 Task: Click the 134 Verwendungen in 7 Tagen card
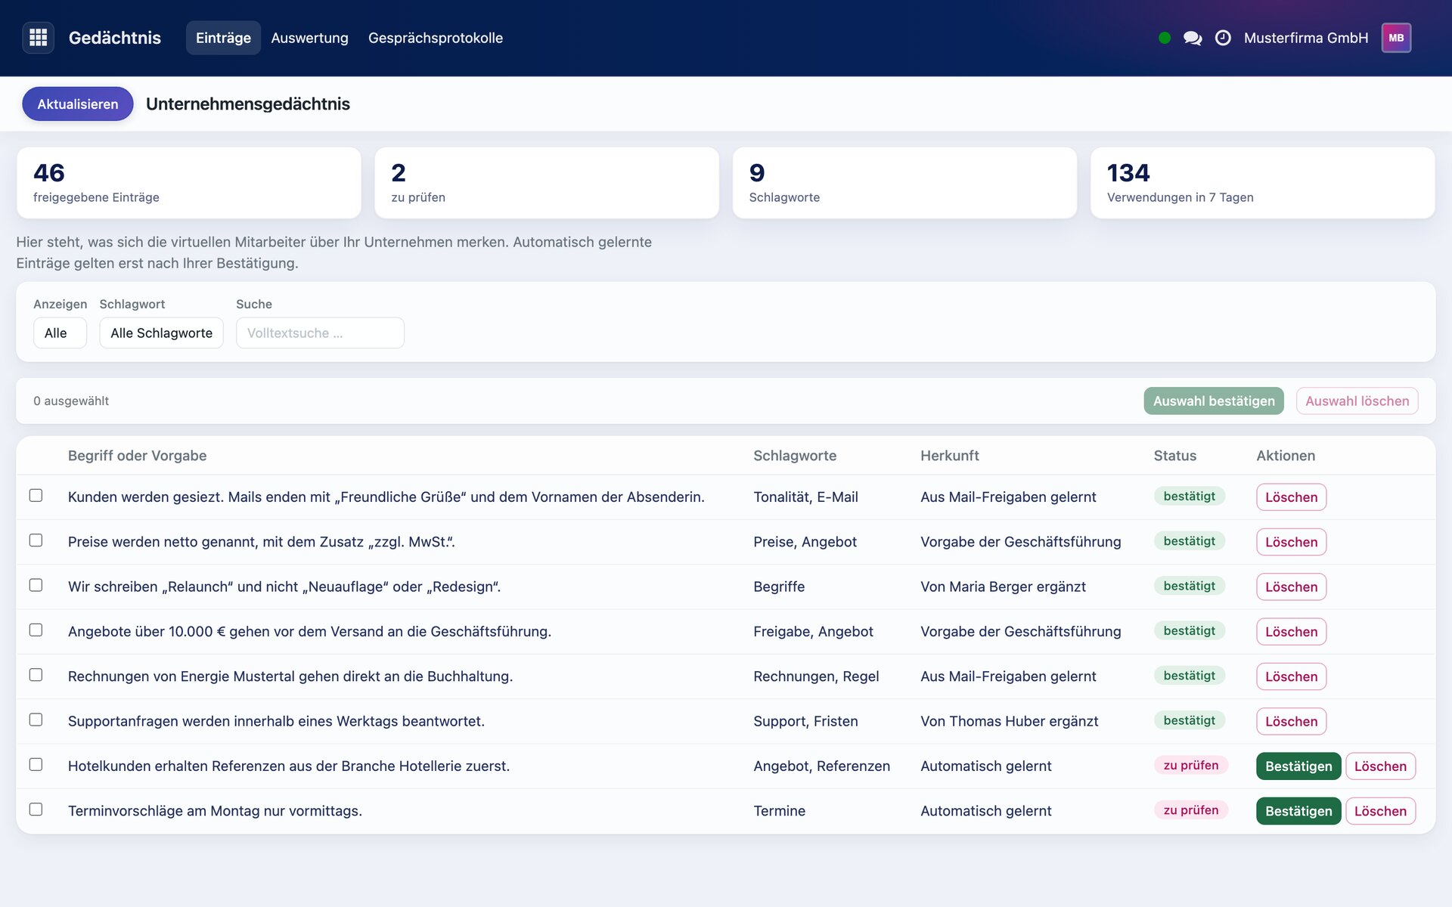click(x=1262, y=183)
